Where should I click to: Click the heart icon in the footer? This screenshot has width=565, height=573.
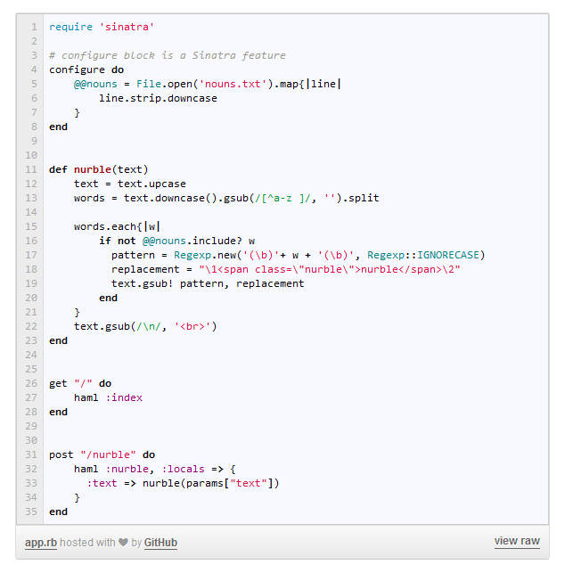123,543
